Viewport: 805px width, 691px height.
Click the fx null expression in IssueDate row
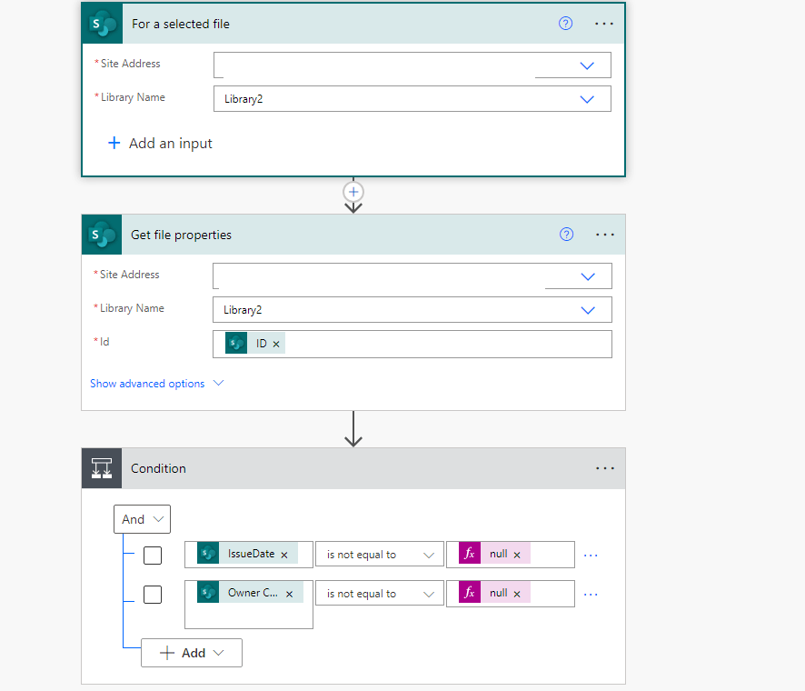click(x=494, y=554)
